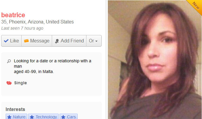Select the Technology interest tag
Viewport: 202px width, 119px height.
44,117
